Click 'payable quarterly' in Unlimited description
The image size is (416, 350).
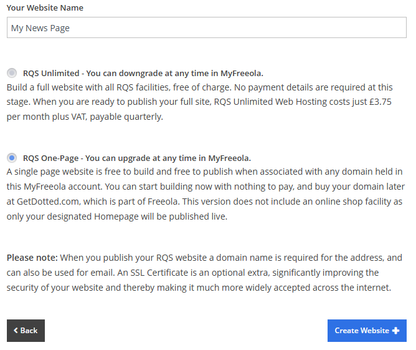(x=126, y=117)
